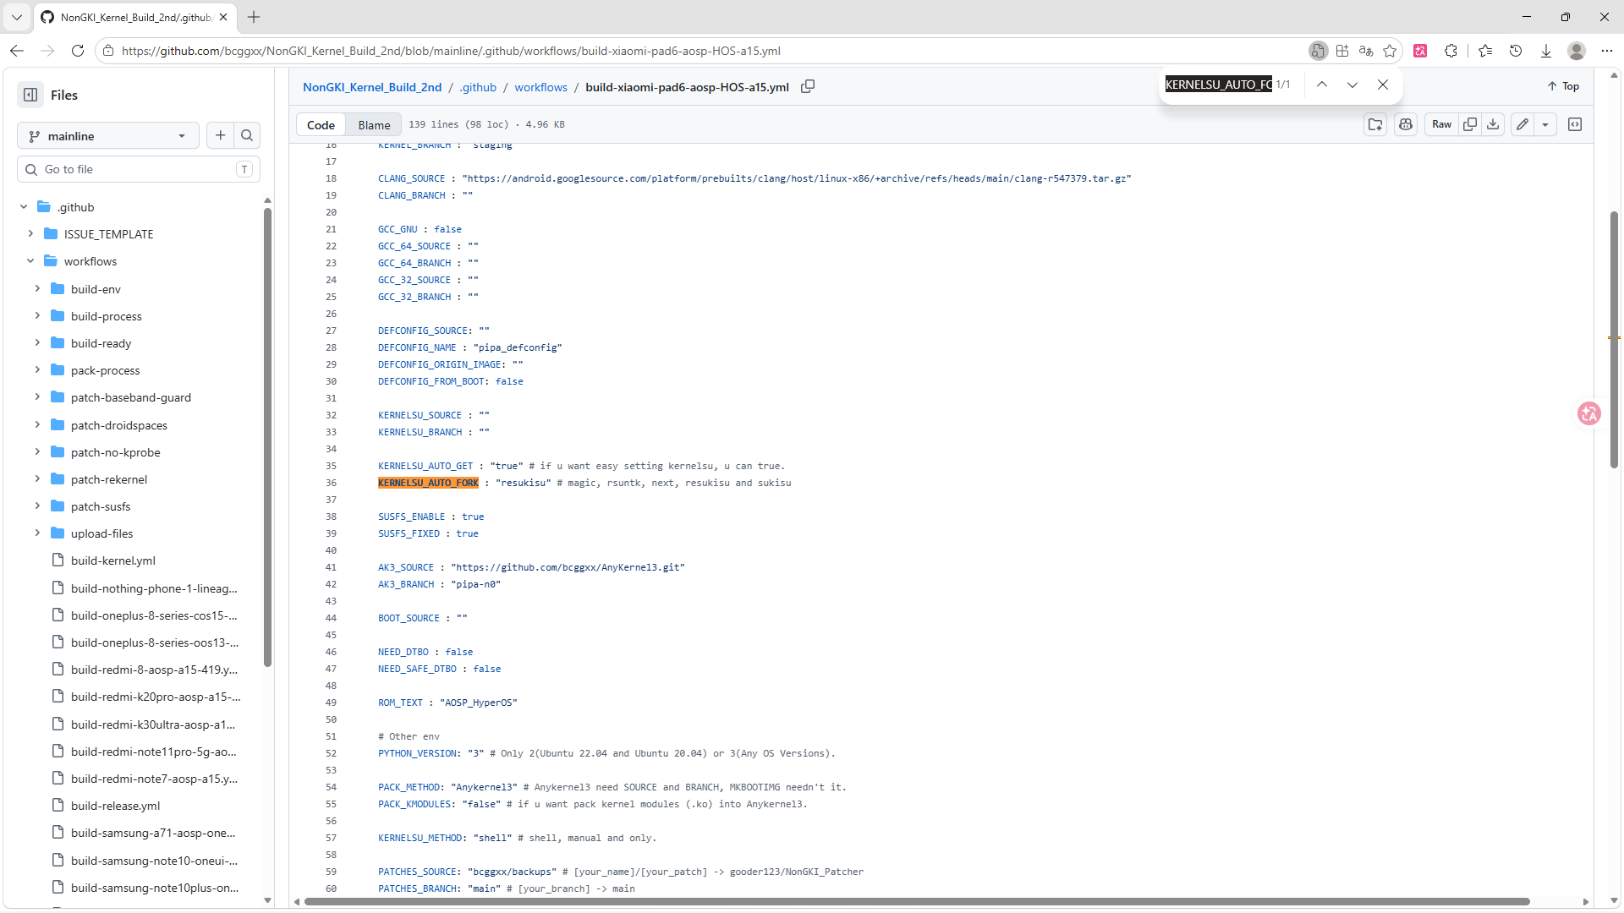Image resolution: width=1624 pixels, height=913 pixels.
Task: Open the browser favorites list
Action: [1485, 51]
